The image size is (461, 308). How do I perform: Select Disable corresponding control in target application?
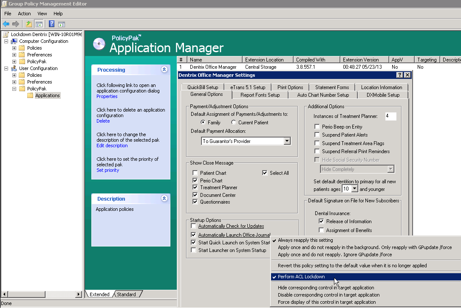(x=366, y=295)
